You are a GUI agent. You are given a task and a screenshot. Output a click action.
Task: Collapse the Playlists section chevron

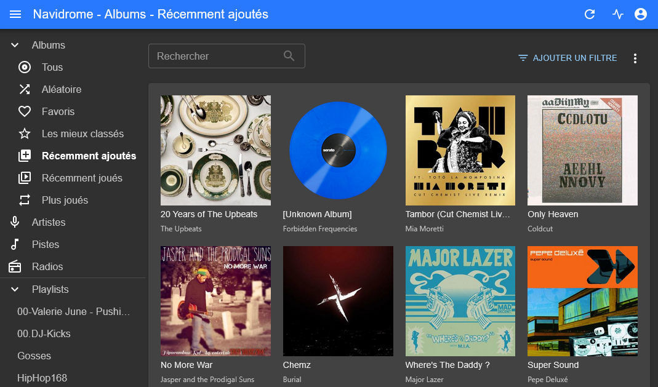click(x=15, y=289)
